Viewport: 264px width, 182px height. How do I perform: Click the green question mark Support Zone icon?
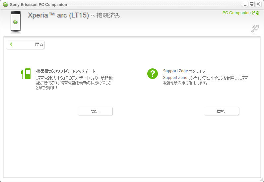pos(153,74)
